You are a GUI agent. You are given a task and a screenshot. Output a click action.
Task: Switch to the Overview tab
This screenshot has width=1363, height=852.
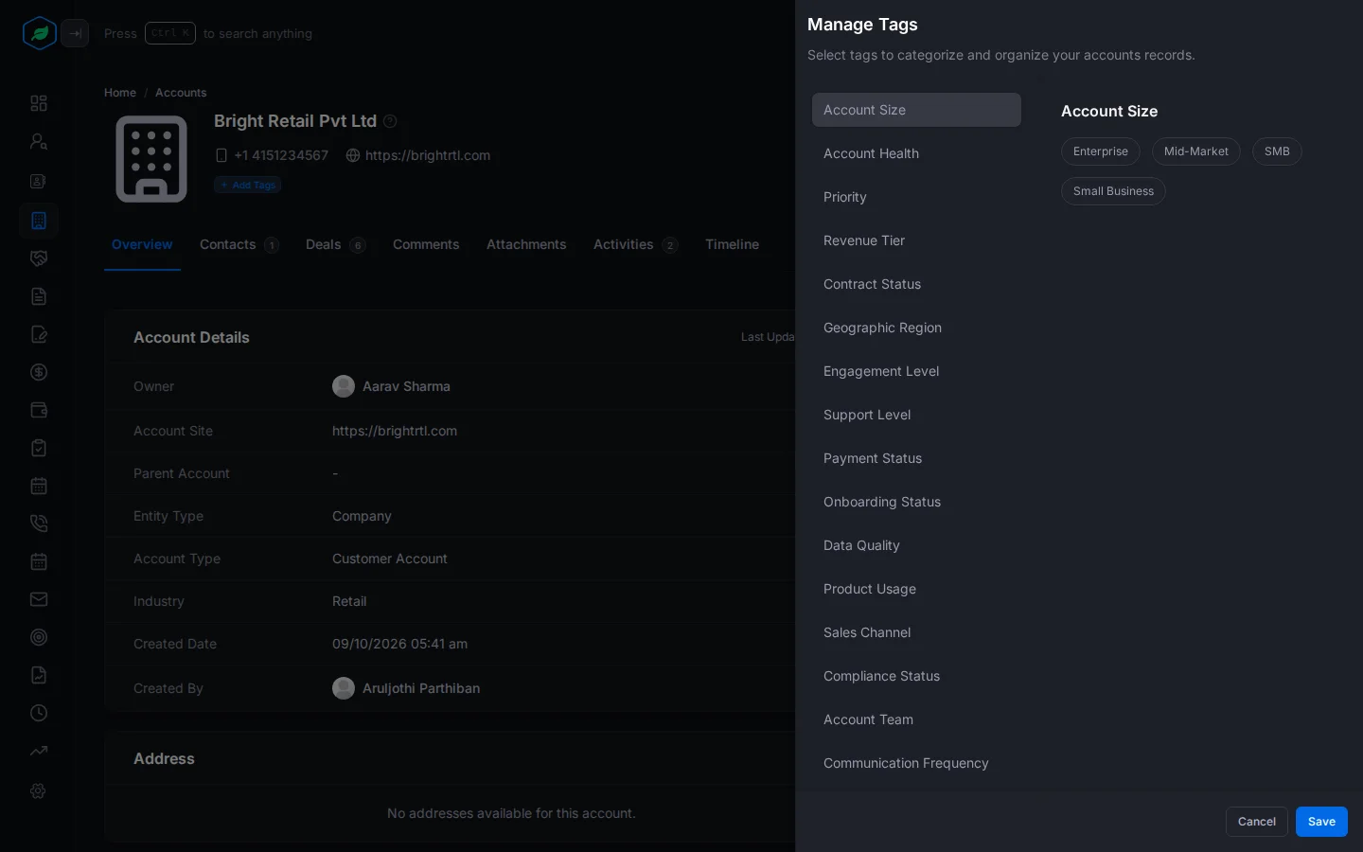(142, 244)
